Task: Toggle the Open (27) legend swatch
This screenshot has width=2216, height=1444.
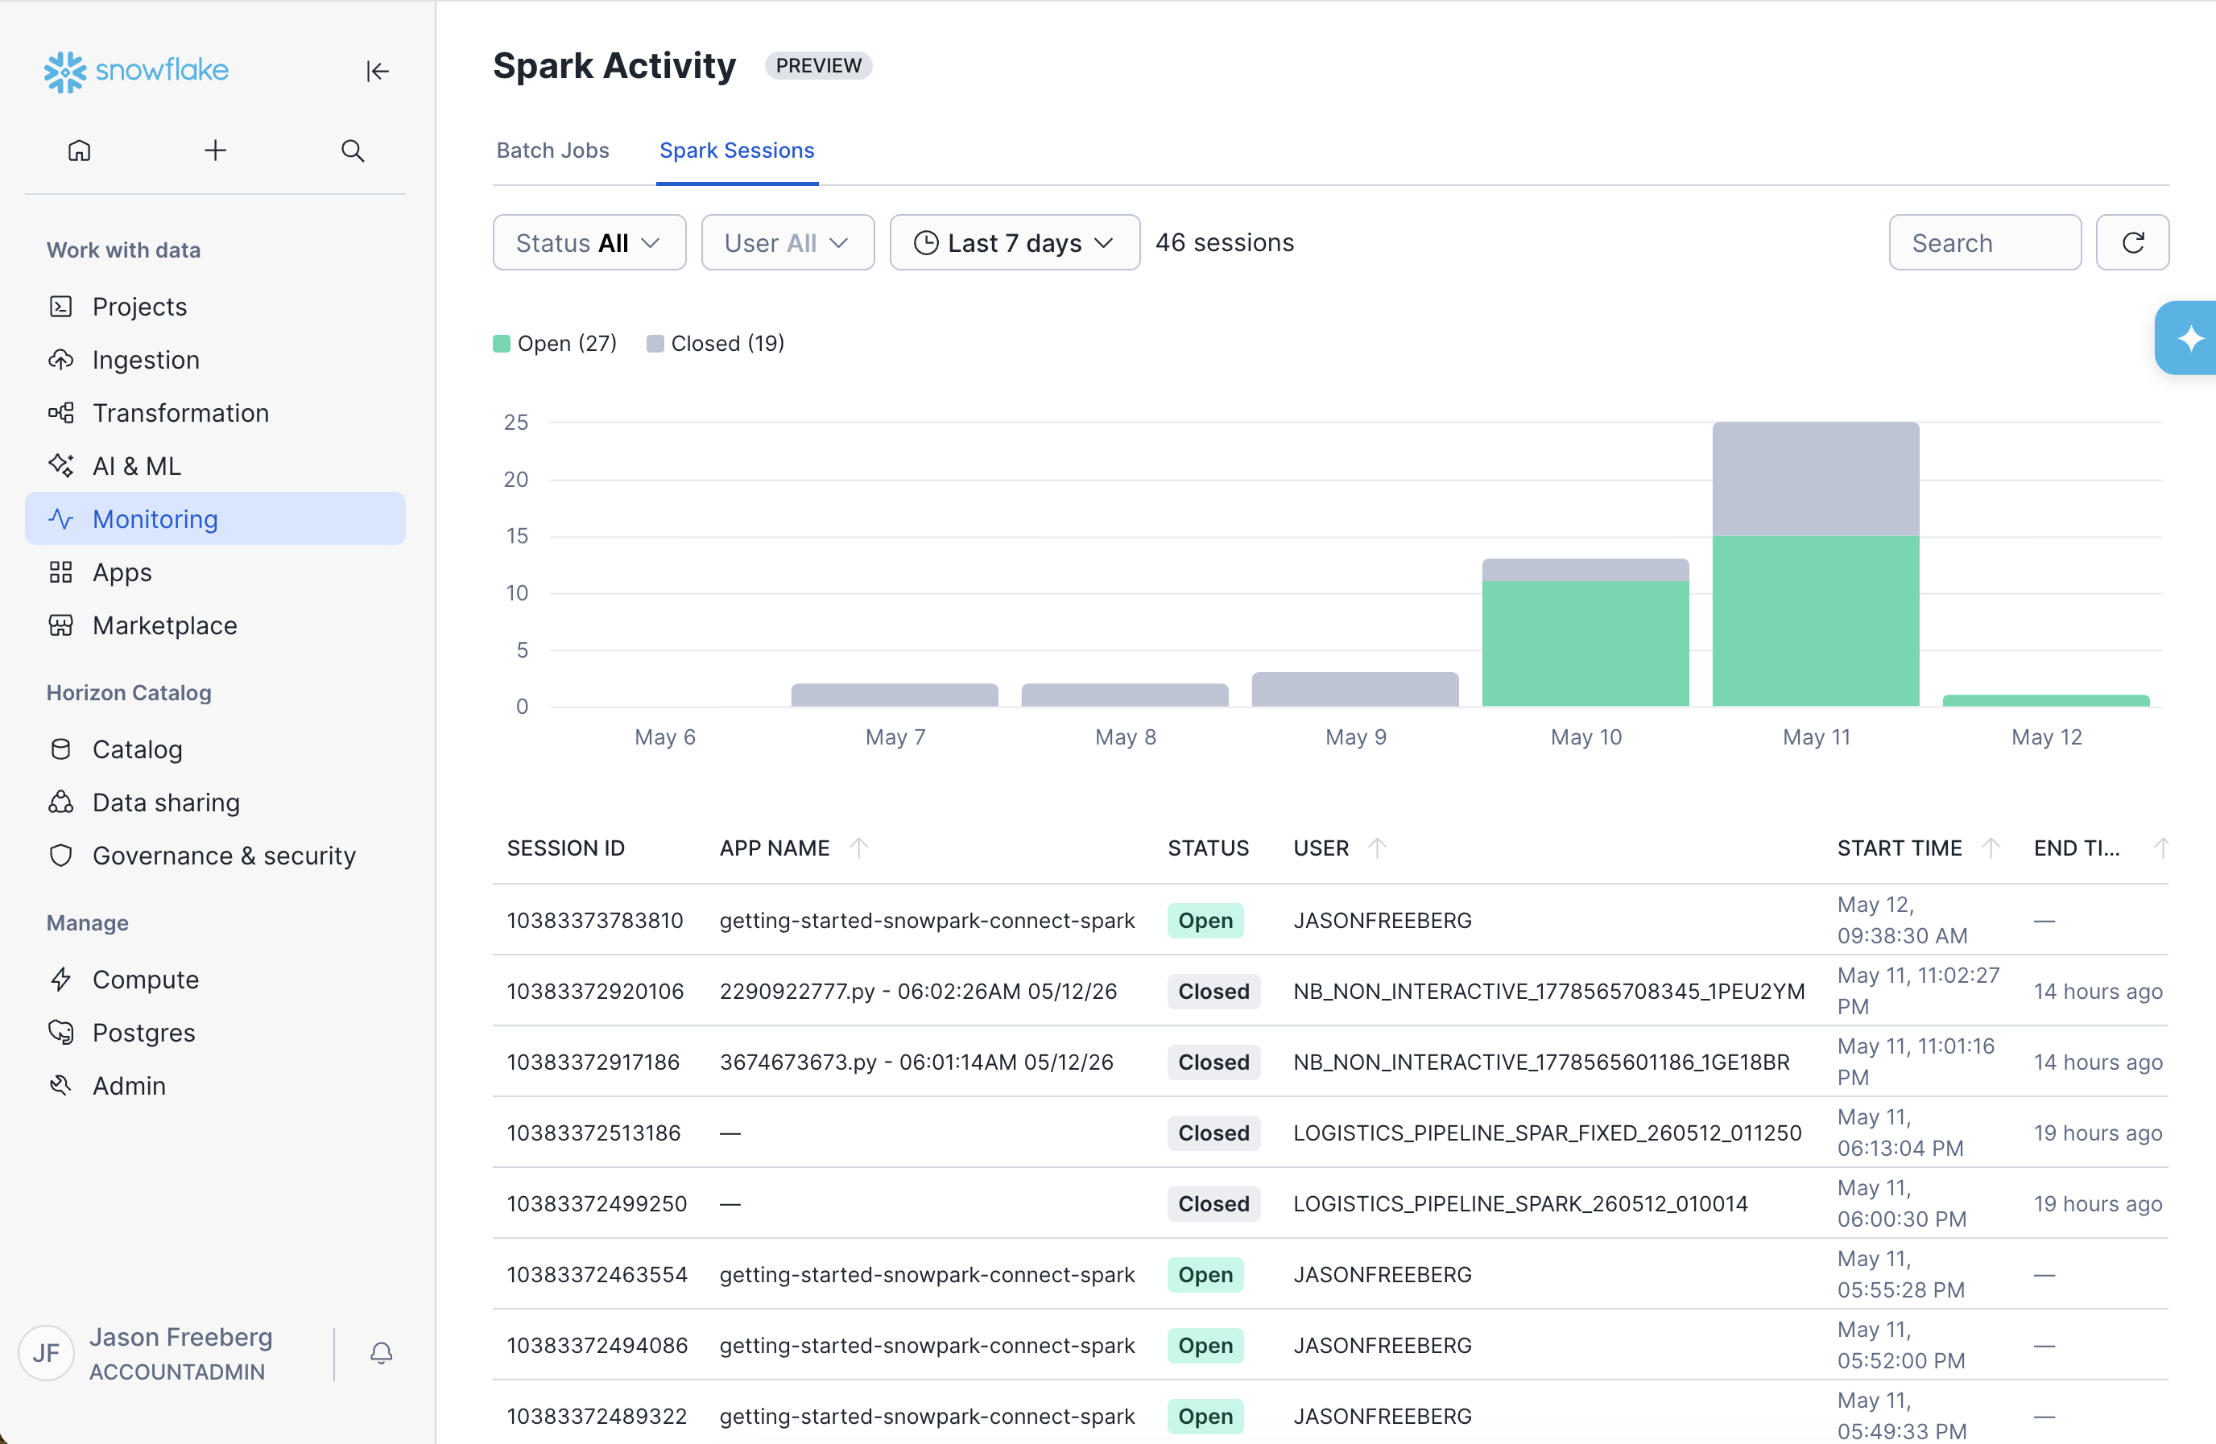Action: click(x=501, y=344)
